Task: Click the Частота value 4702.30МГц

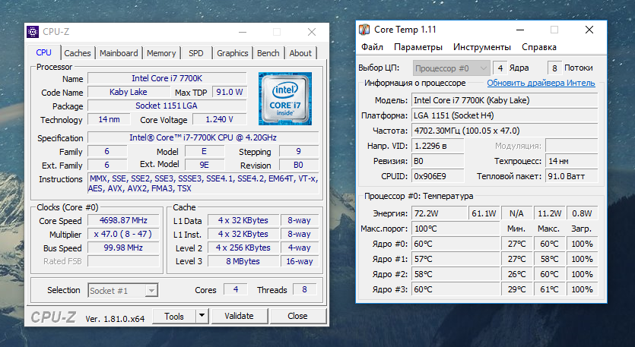Action: (x=505, y=131)
